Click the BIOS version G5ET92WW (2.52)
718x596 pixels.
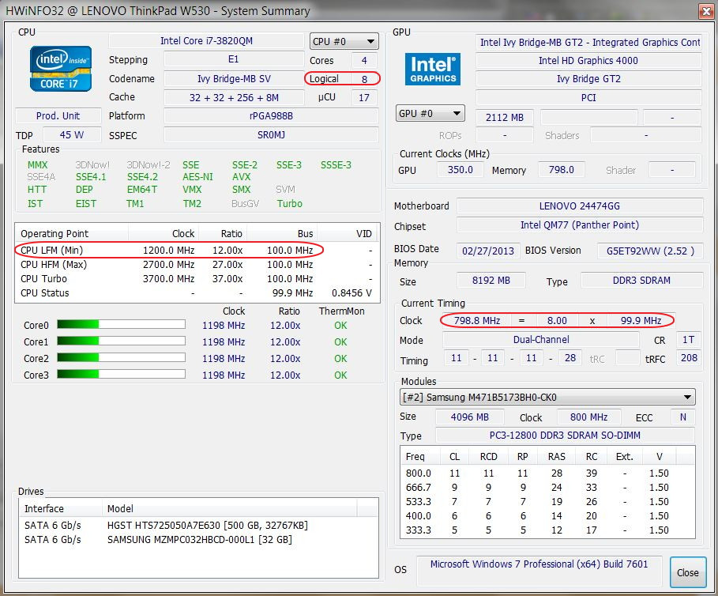650,251
